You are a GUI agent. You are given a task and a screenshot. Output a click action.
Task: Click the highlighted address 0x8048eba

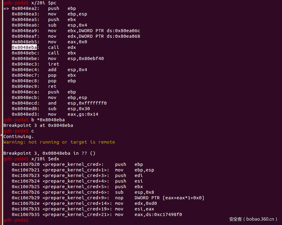[x=24, y=47]
